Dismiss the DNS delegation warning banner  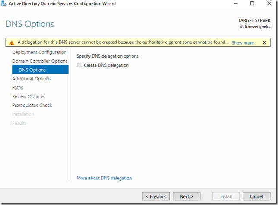click(x=264, y=42)
